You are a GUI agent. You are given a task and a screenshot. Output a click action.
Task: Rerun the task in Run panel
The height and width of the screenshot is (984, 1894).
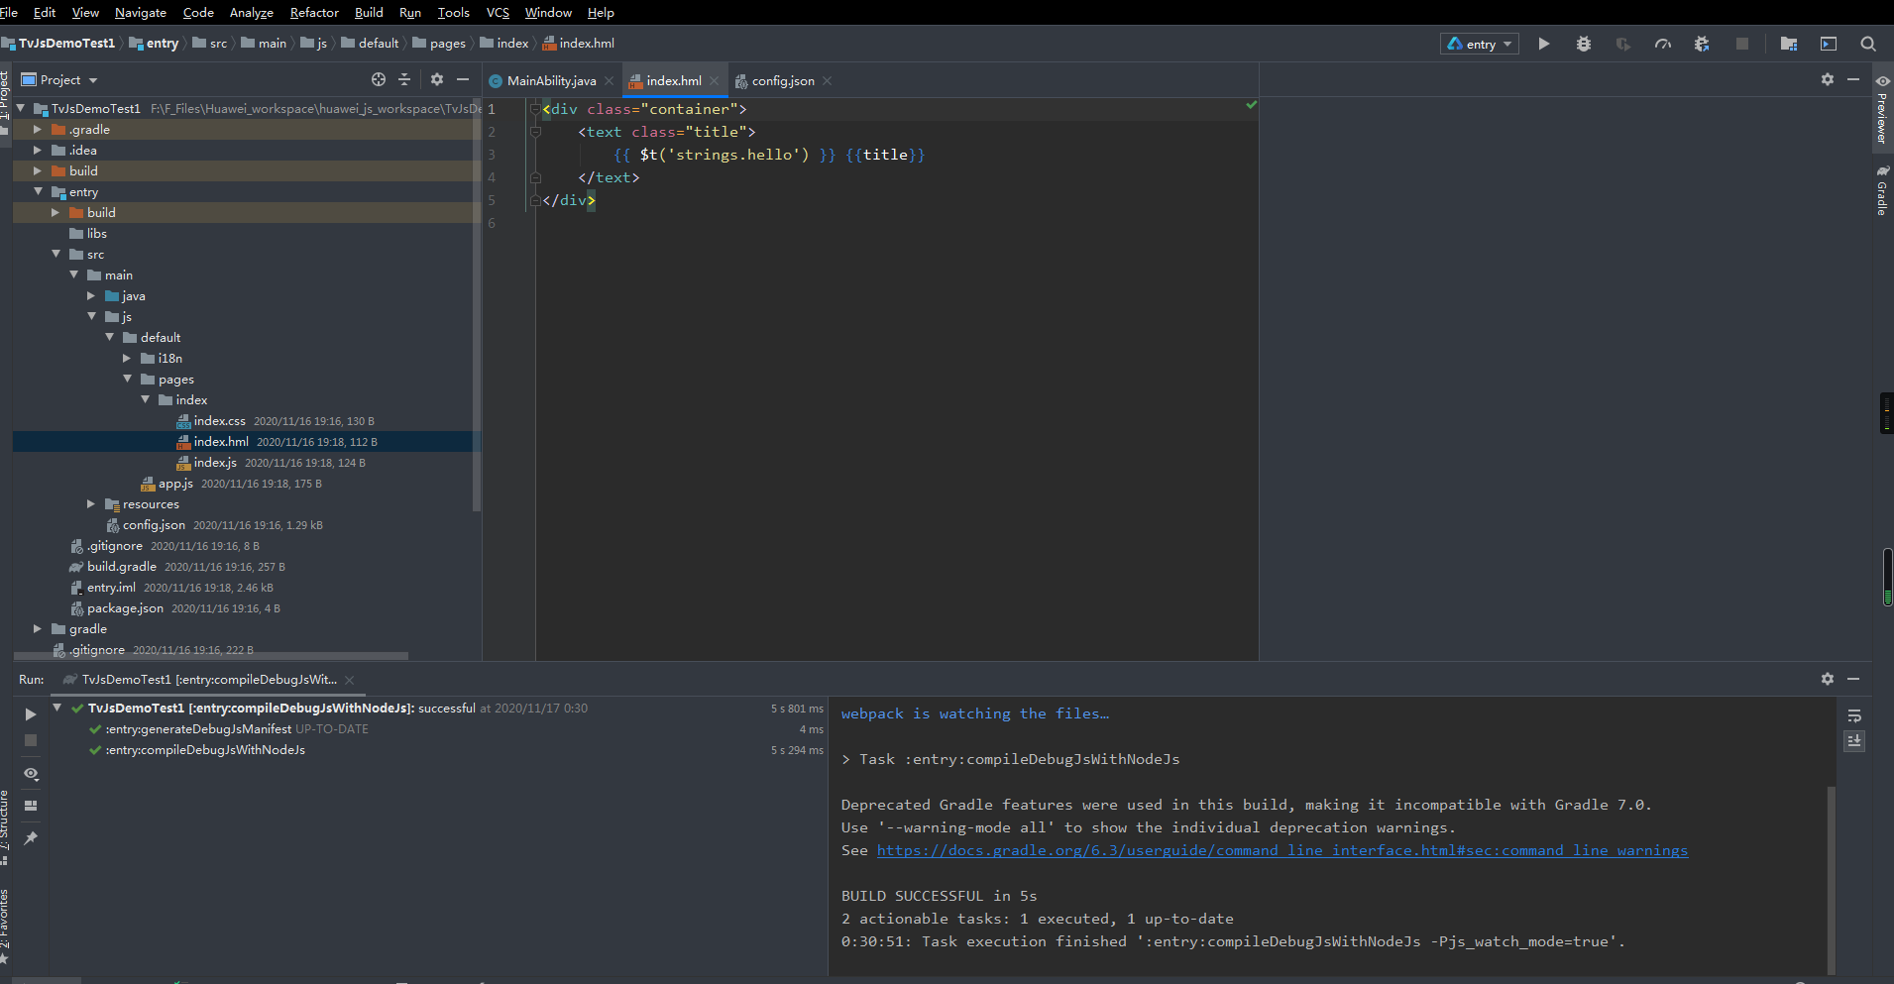click(31, 713)
